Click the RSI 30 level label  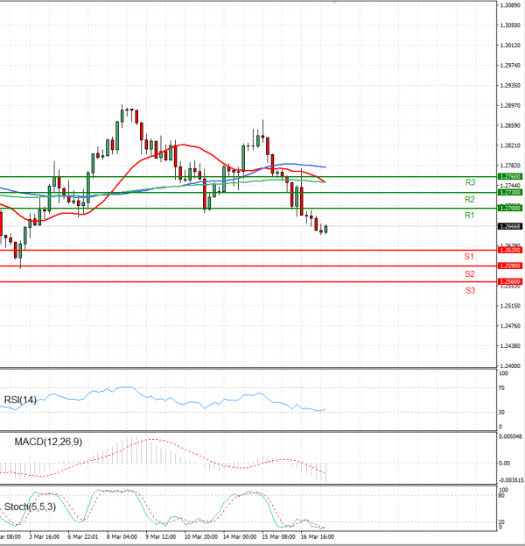click(501, 412)
